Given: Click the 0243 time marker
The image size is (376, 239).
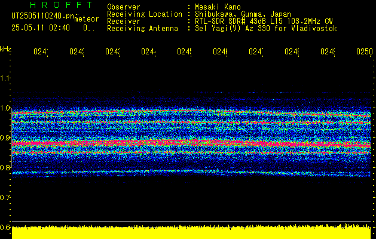Looking at the screenshot, I should point(112,51).
